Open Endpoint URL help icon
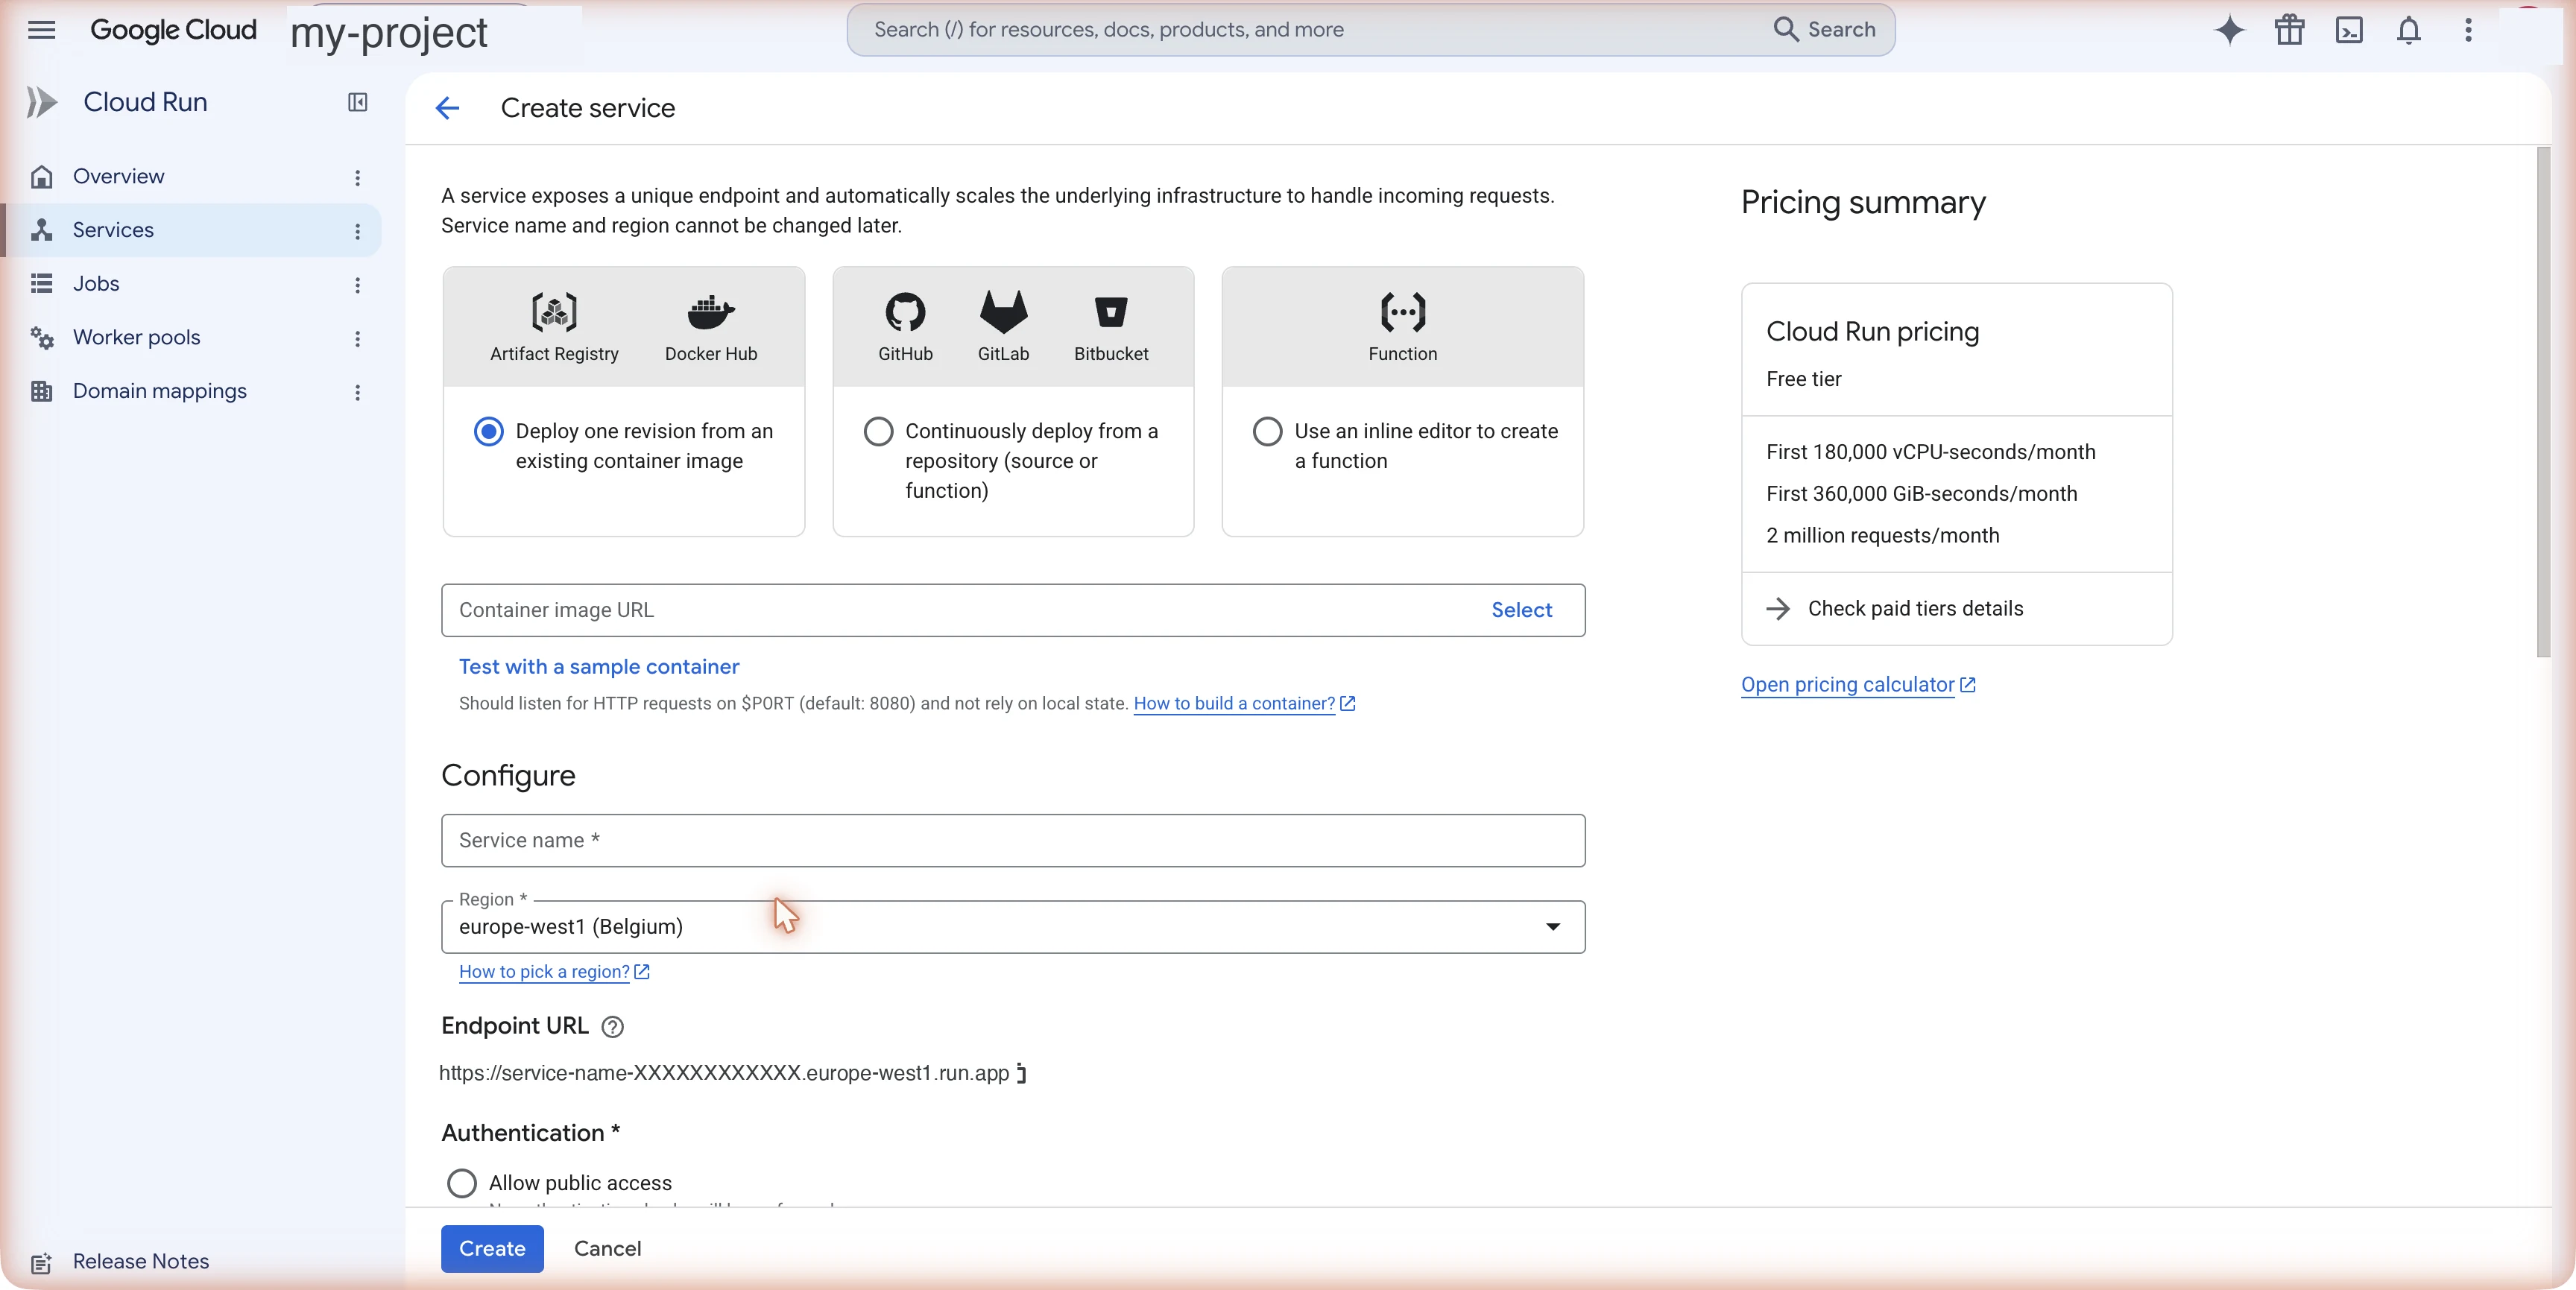This screenshot has height=1290, width=2576. [612, 1027]
